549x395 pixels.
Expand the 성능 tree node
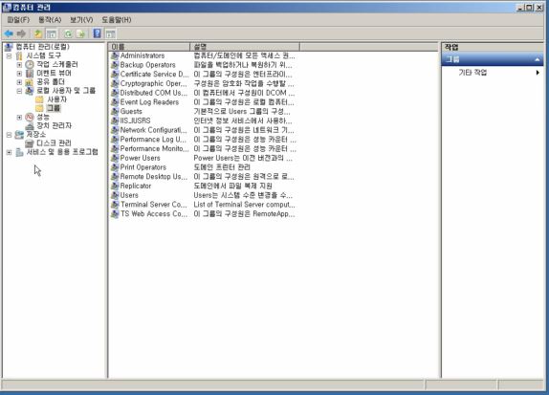(19, 118)
